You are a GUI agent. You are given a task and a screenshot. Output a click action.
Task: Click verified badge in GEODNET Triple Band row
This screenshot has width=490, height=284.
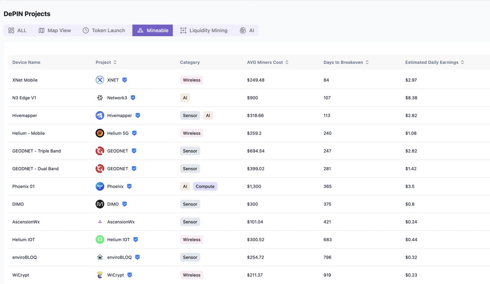pyautogui.click(x=134, y=151)
